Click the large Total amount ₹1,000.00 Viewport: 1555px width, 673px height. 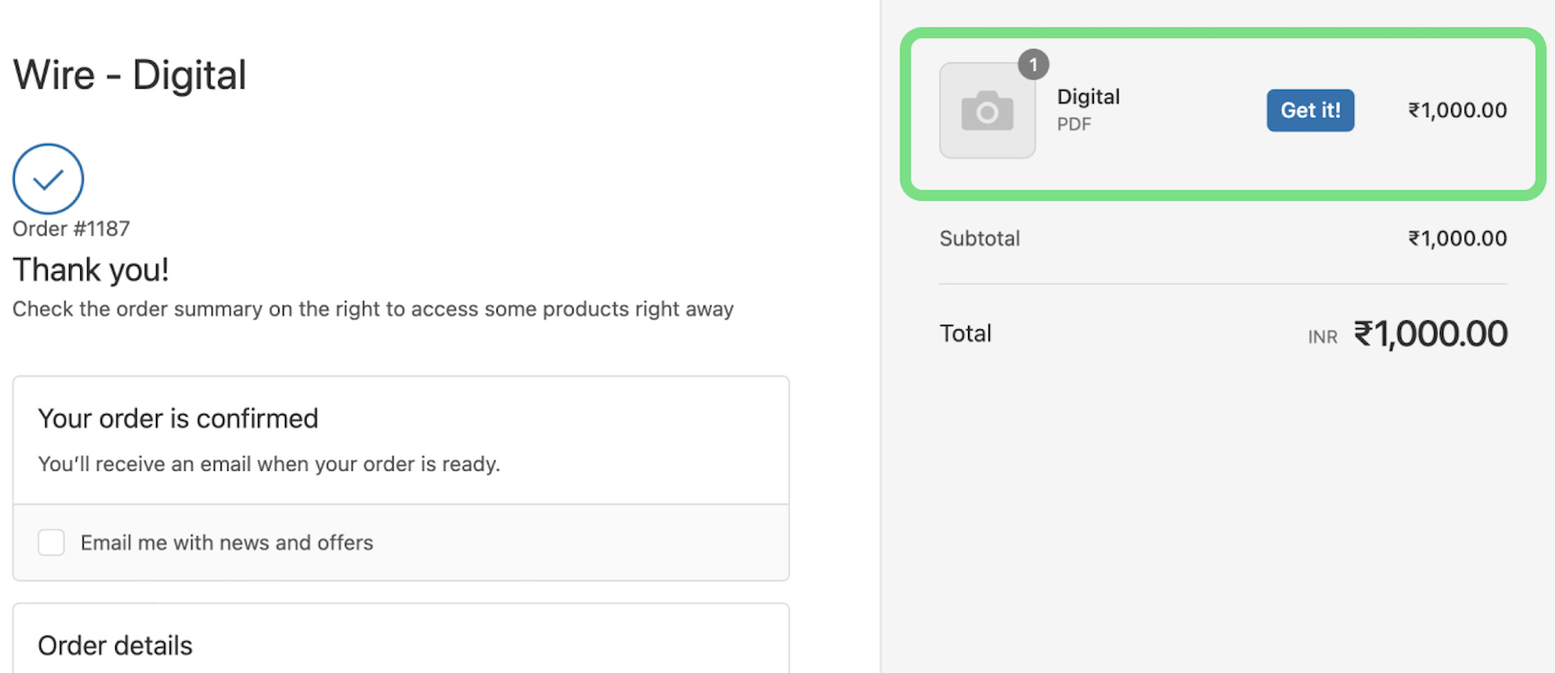(x=1431, y=334)
